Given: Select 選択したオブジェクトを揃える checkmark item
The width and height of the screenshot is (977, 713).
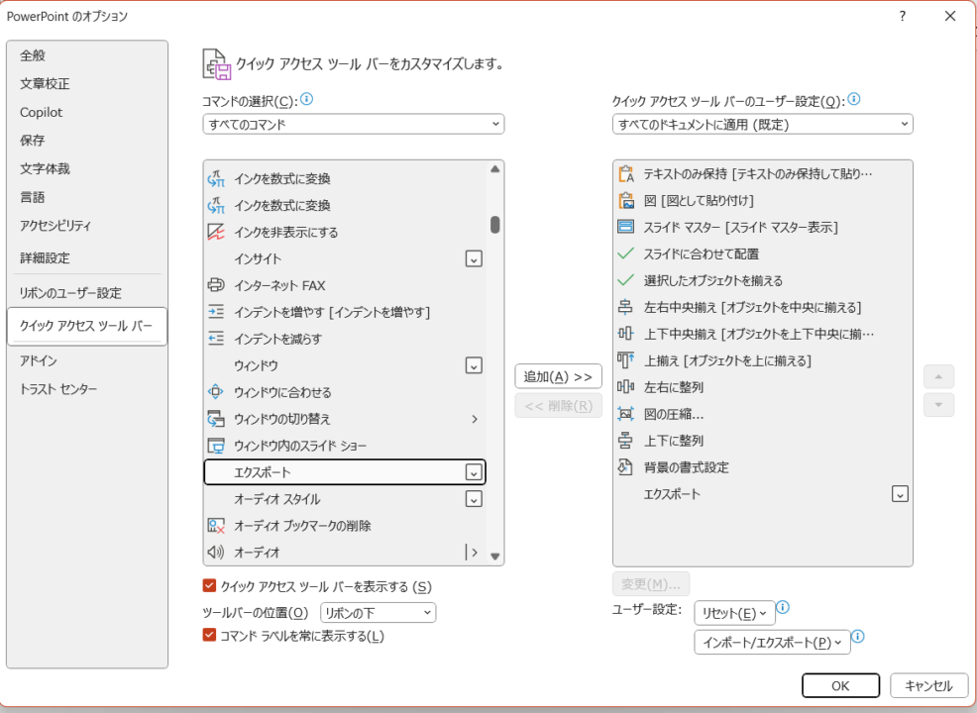Looking at the screenshot, I should [763, 280].
